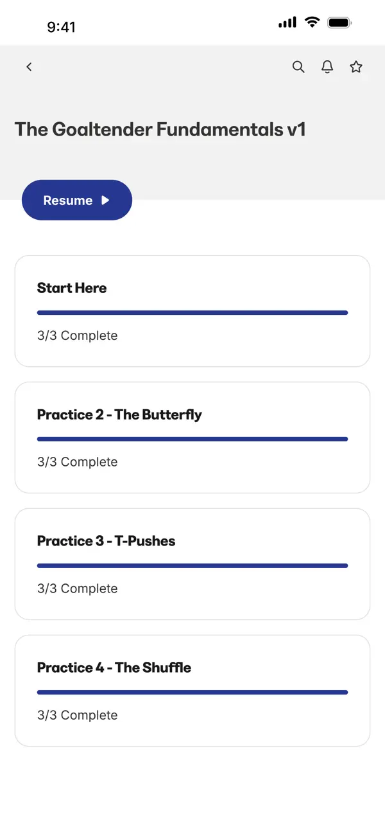Open Practice 3 - T-Pushes module
Screen dimensions: 385x834
click(193, 564)
